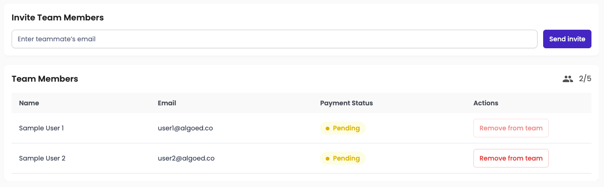Click the user2@algoed.co email address
Image resolution: width=604 pixels, height=187 pixels.
186,158
